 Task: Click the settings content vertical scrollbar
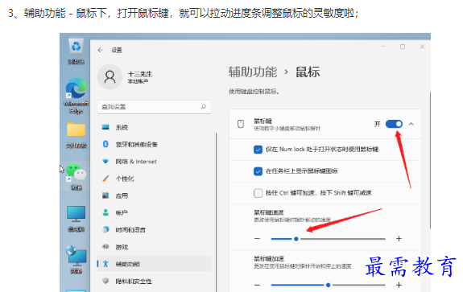pyautogui.click(x=430, y=159)
